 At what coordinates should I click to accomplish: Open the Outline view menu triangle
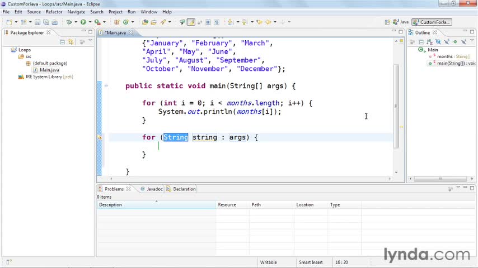click(472, 41)
